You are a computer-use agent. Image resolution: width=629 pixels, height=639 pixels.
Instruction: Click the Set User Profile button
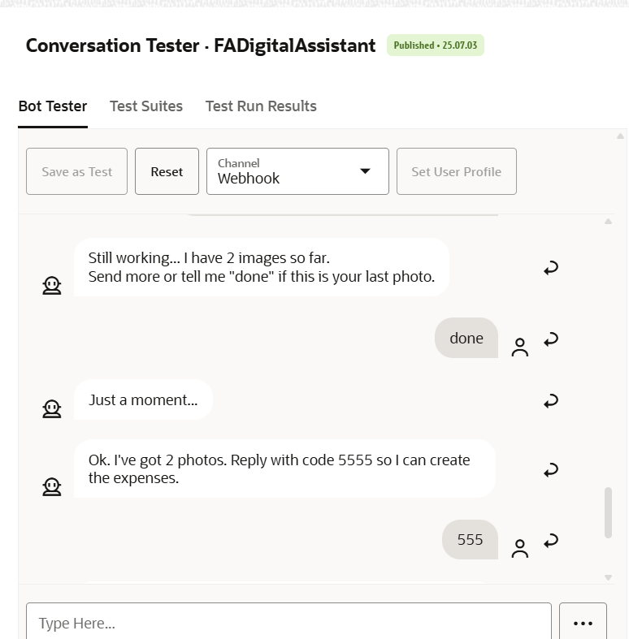pos(457,171)
